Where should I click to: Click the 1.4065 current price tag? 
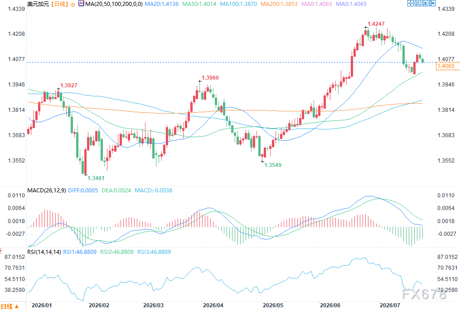pos(446,66)
